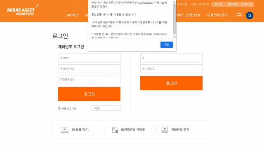The height and width of the screenshot is (150, 264).
Task: Click the 계좌번호 로그인 heading
Action: tap(71, 47)
